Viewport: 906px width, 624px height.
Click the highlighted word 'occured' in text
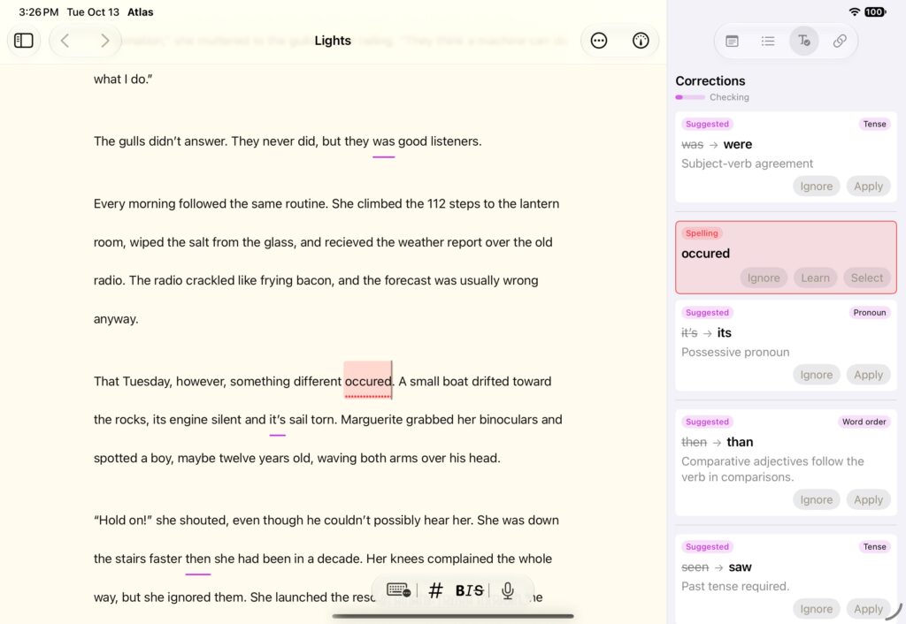pos(368,382)
